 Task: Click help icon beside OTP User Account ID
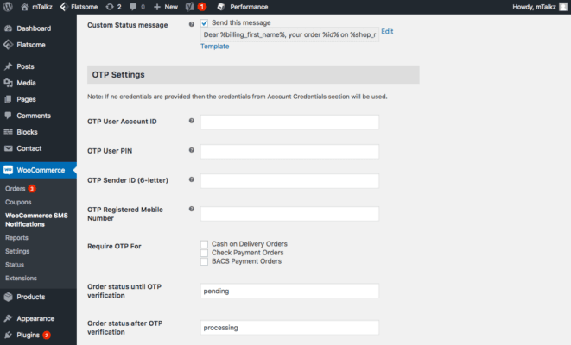pos(191,121)
